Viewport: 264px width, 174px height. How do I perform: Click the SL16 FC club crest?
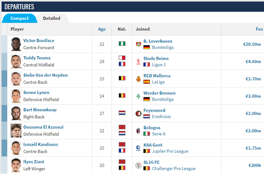(x=139, y=165)
